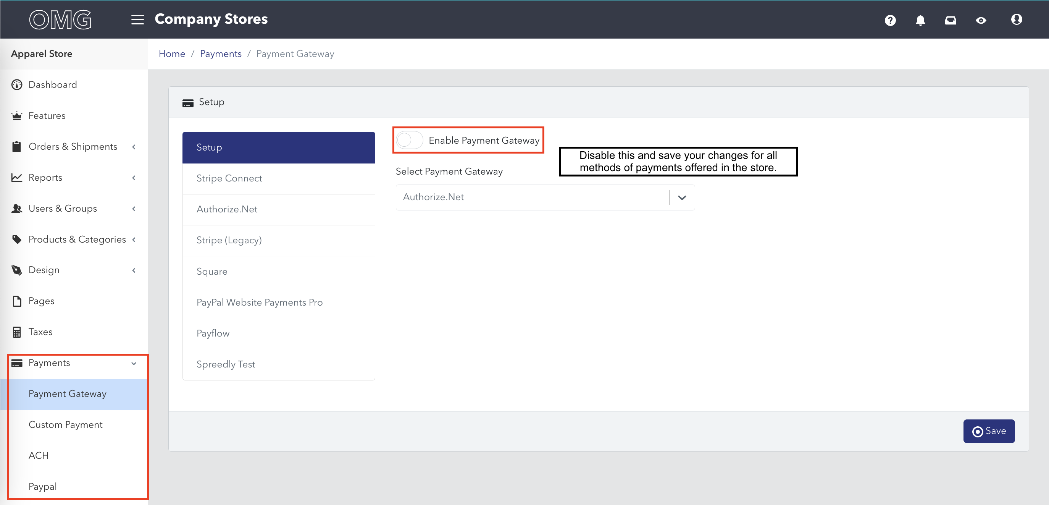Select the Setup tab
Viewport: 1049px width, 505px height.
279,147
